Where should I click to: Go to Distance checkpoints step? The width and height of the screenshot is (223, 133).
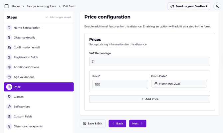28,126
